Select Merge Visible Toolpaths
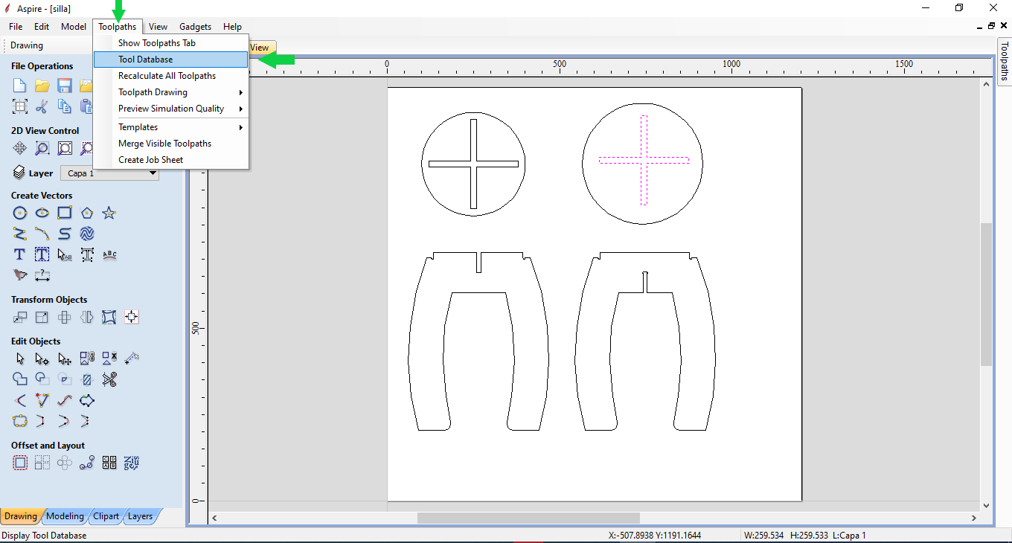The image size is (1012, 543). (x=171, y=144)
